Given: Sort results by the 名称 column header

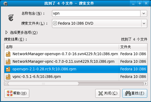Looking at the screenshot, I should (62, 47).
